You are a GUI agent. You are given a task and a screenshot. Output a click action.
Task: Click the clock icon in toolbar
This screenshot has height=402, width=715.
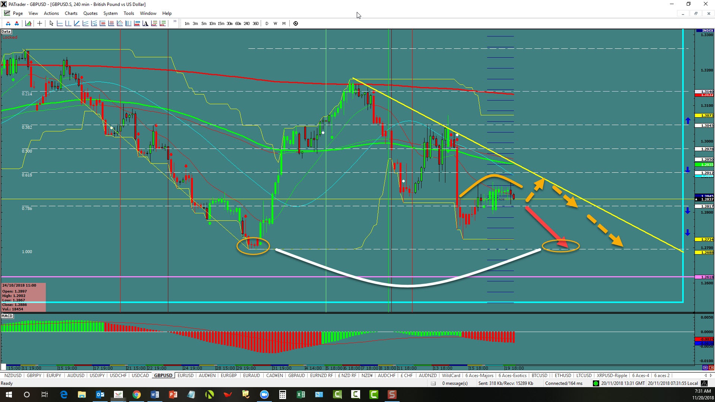click(x=296, y=23)
